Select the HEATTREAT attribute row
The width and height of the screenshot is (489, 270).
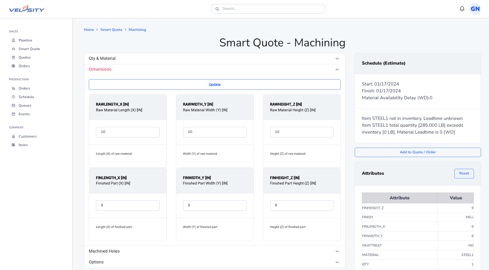[418, 245]
